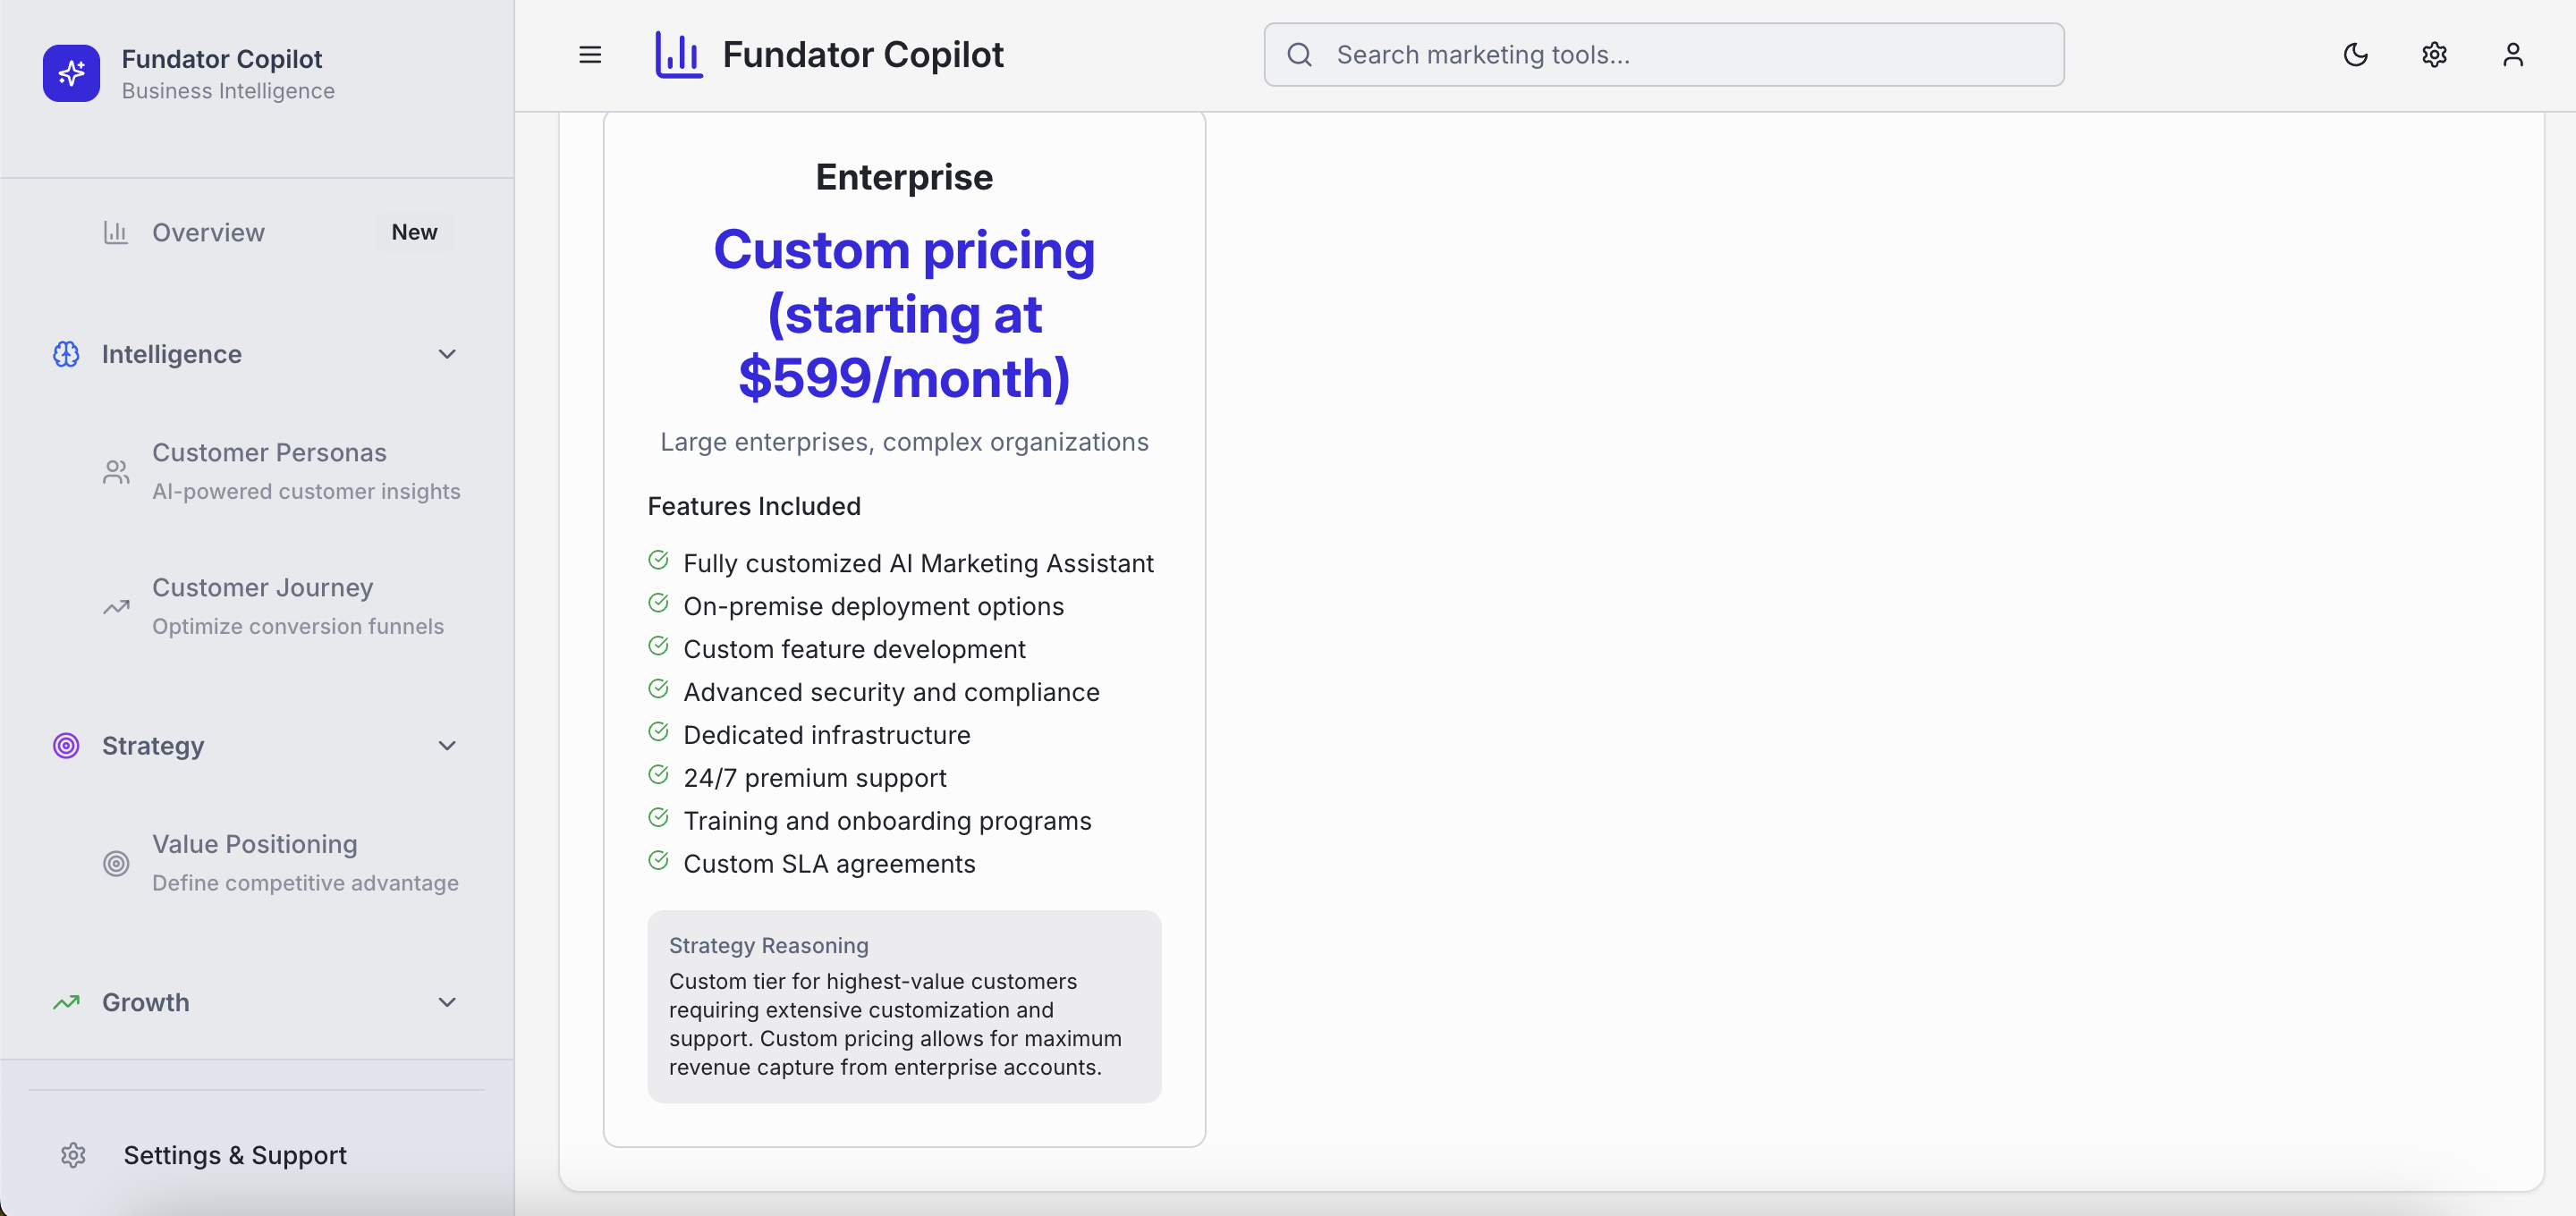The image size is (2576, 1216).
Task: Click the Fundator Copilot sparkle logo
Action: coord(71,73)
